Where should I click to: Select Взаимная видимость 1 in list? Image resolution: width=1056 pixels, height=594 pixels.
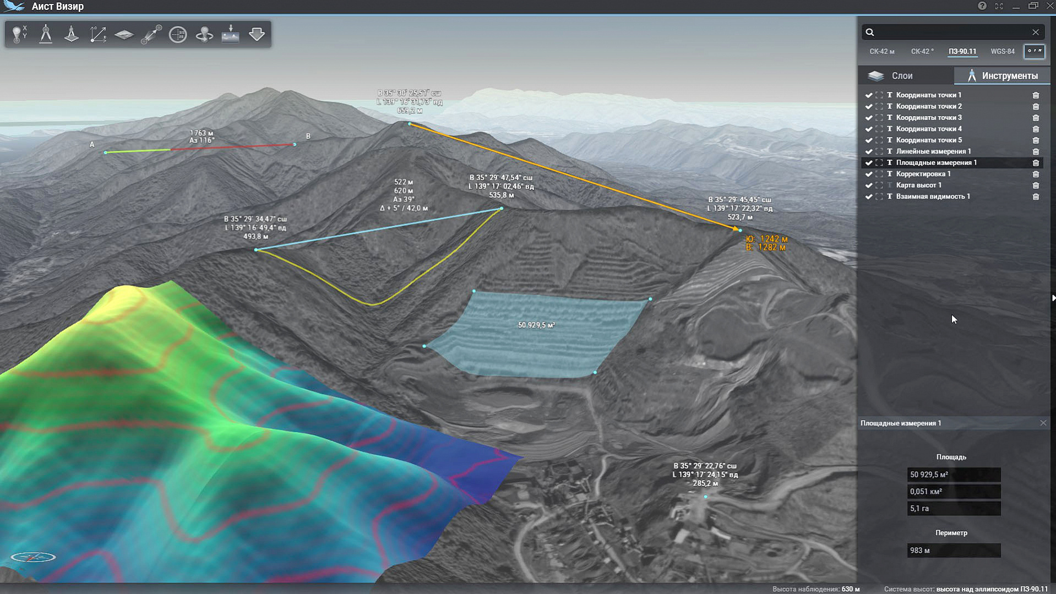[x=933, y=197]
